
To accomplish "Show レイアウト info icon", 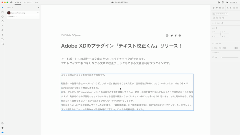I will [x=220, y=43].
